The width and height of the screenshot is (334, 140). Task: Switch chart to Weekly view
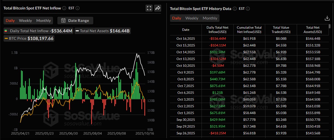[x=25, y=21]
